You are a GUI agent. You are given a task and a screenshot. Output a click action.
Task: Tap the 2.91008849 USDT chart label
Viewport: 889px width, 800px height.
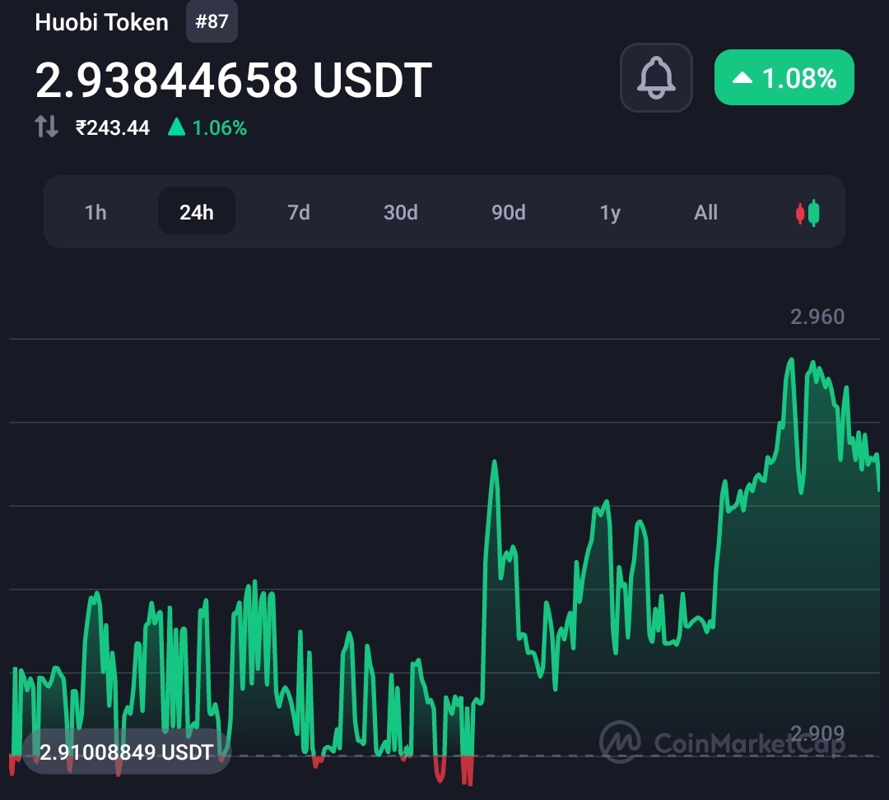coord(127,751)
